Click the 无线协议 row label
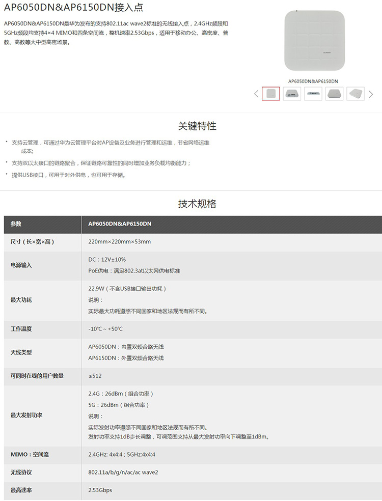 coord(21,472)
